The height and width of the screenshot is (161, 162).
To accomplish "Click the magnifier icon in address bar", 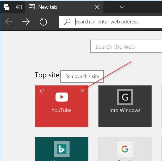I will tap(67, 22).
